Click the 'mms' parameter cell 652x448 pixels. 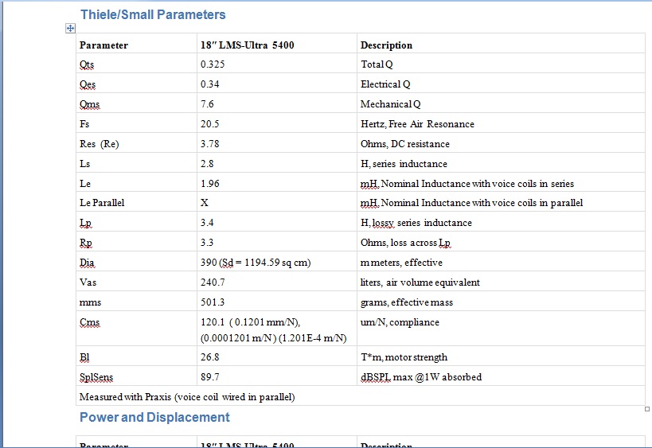tap(136, 302)
